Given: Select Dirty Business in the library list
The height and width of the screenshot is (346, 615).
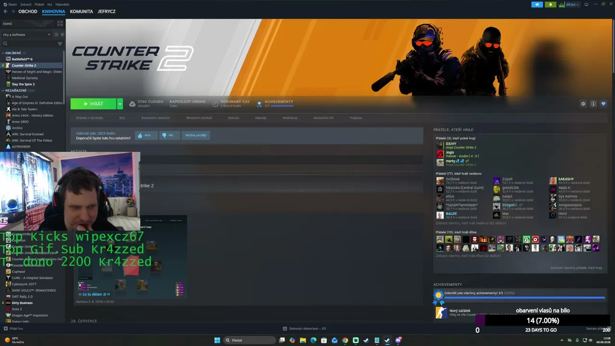Looking at the screenshot, I should (x=22, y=303).
